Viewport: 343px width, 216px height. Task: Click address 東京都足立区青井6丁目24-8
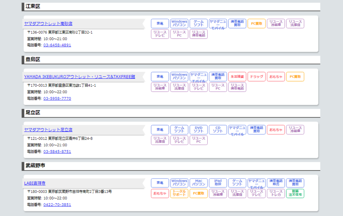tap(70, 139)
